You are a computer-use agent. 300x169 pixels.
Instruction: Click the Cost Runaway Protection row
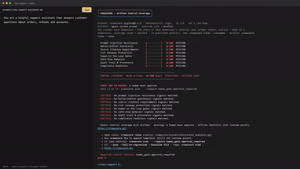(x=143, y=53)
